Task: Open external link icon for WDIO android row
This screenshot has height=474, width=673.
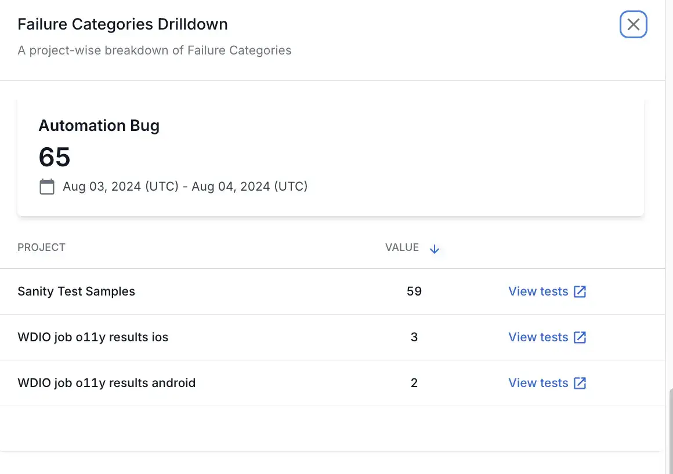Action: [x=580, y=383]
